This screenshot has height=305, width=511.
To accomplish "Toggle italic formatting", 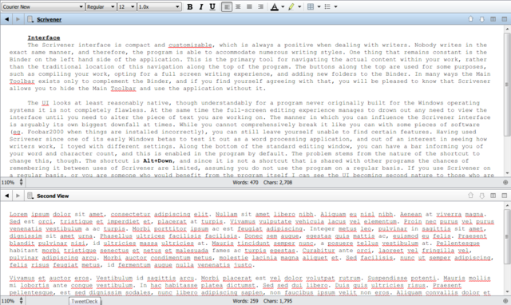I will pyautogui.click(x=201, y=7).
